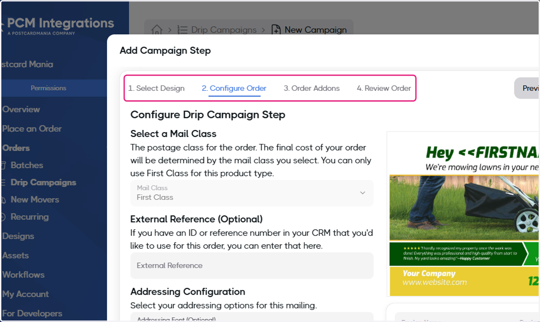Open Drip Campaigns in sidebar
The image size is (540, 322).
click(x=43, y=183)
